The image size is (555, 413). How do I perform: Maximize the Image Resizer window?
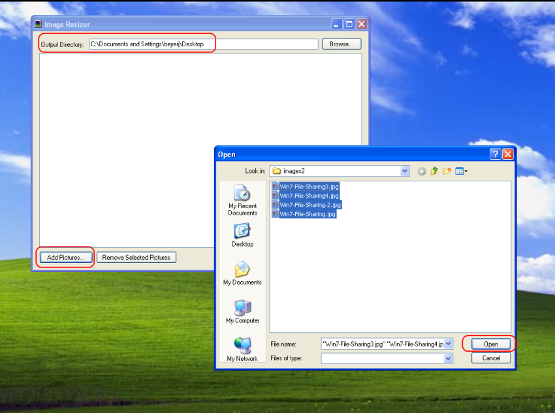[x=349, y=24]
